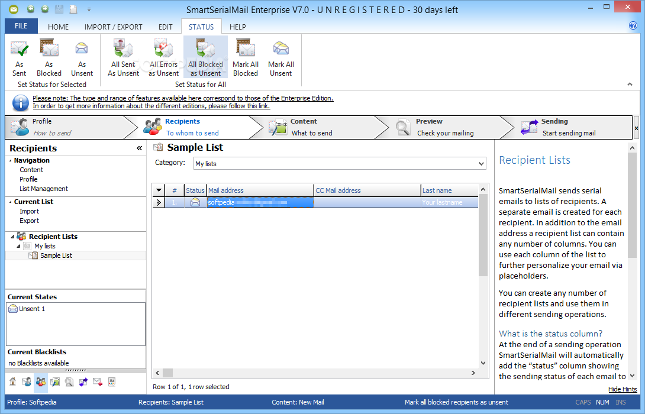Screen dimensions: 645x414
Task: Click the Hide Hints link
Action: (623, 389)
